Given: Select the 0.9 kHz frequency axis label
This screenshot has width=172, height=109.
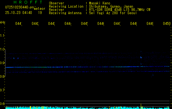Looking at the screenshot, I should tap(2, 63).
